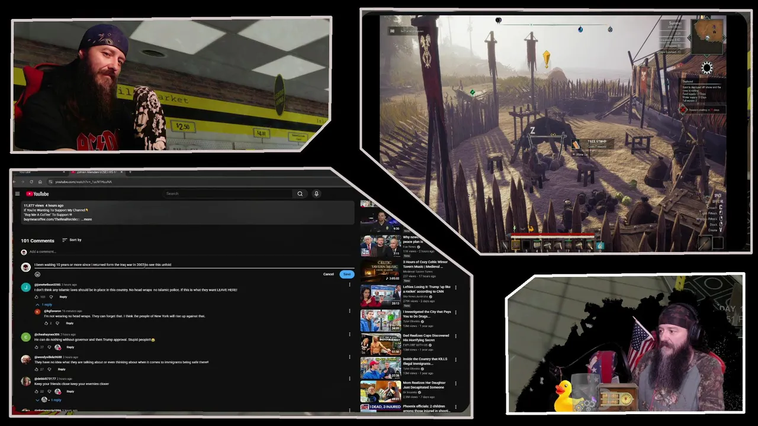Like the kgfavaron reply comment

point(46,323)
